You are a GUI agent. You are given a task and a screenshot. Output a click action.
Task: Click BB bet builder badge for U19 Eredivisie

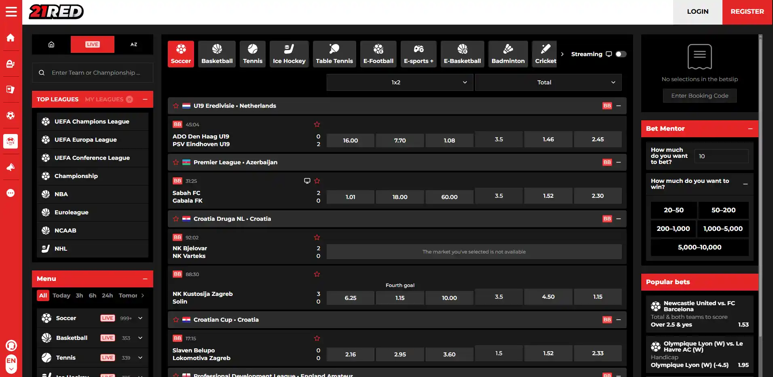point(607,106)
